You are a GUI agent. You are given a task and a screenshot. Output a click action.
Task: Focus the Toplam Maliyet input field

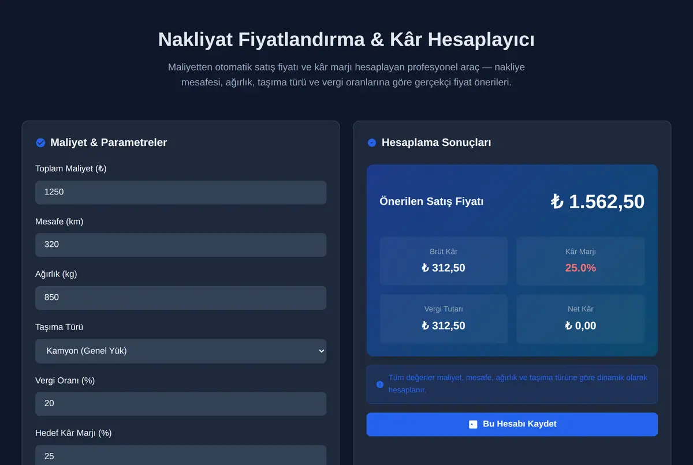click(x=181, y=192)
